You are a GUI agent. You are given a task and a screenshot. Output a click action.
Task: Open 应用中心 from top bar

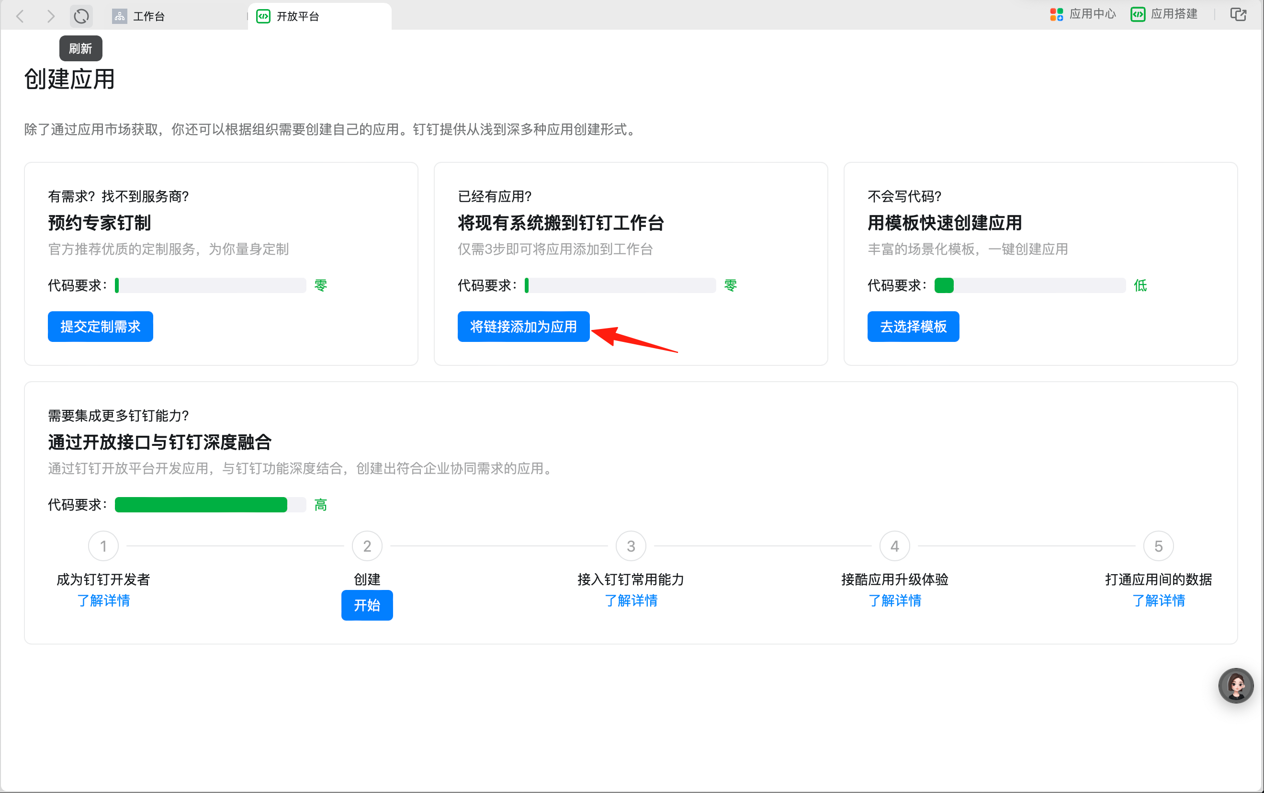[1083, 14]
